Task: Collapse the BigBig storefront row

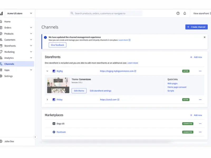Action: (47, 71)
